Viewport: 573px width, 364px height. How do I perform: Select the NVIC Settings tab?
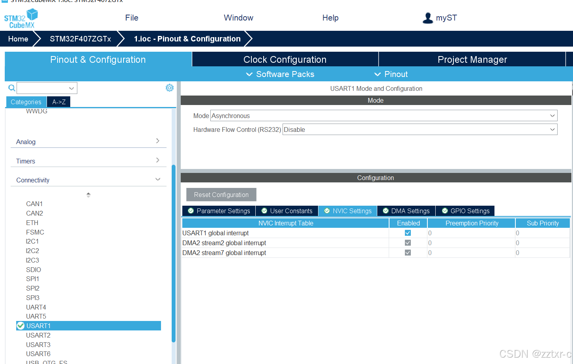click(348, 211)
